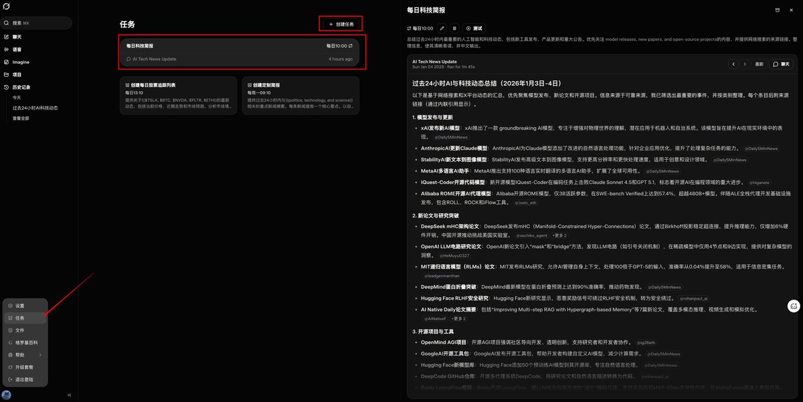Expand the 帮助 submenu
Screen dimensions: 803x402
coord(24,355)
